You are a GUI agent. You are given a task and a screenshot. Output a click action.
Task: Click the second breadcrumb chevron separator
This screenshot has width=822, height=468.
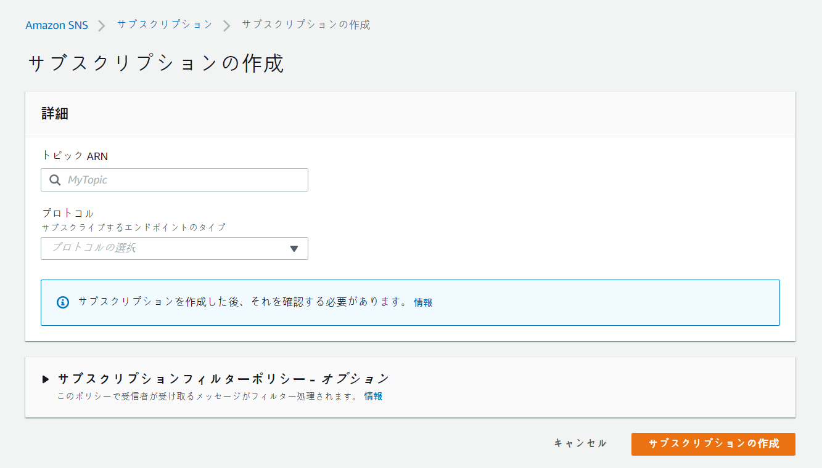click(x=227, y=25)
